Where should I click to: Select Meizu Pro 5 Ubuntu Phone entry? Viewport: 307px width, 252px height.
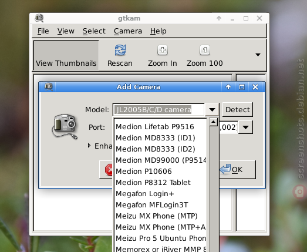click(x=160, y=238)
